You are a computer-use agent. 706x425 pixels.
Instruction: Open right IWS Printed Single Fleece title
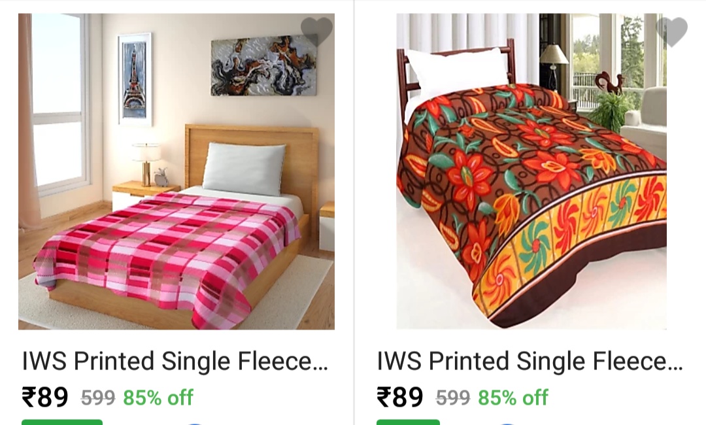coord(530,361)
